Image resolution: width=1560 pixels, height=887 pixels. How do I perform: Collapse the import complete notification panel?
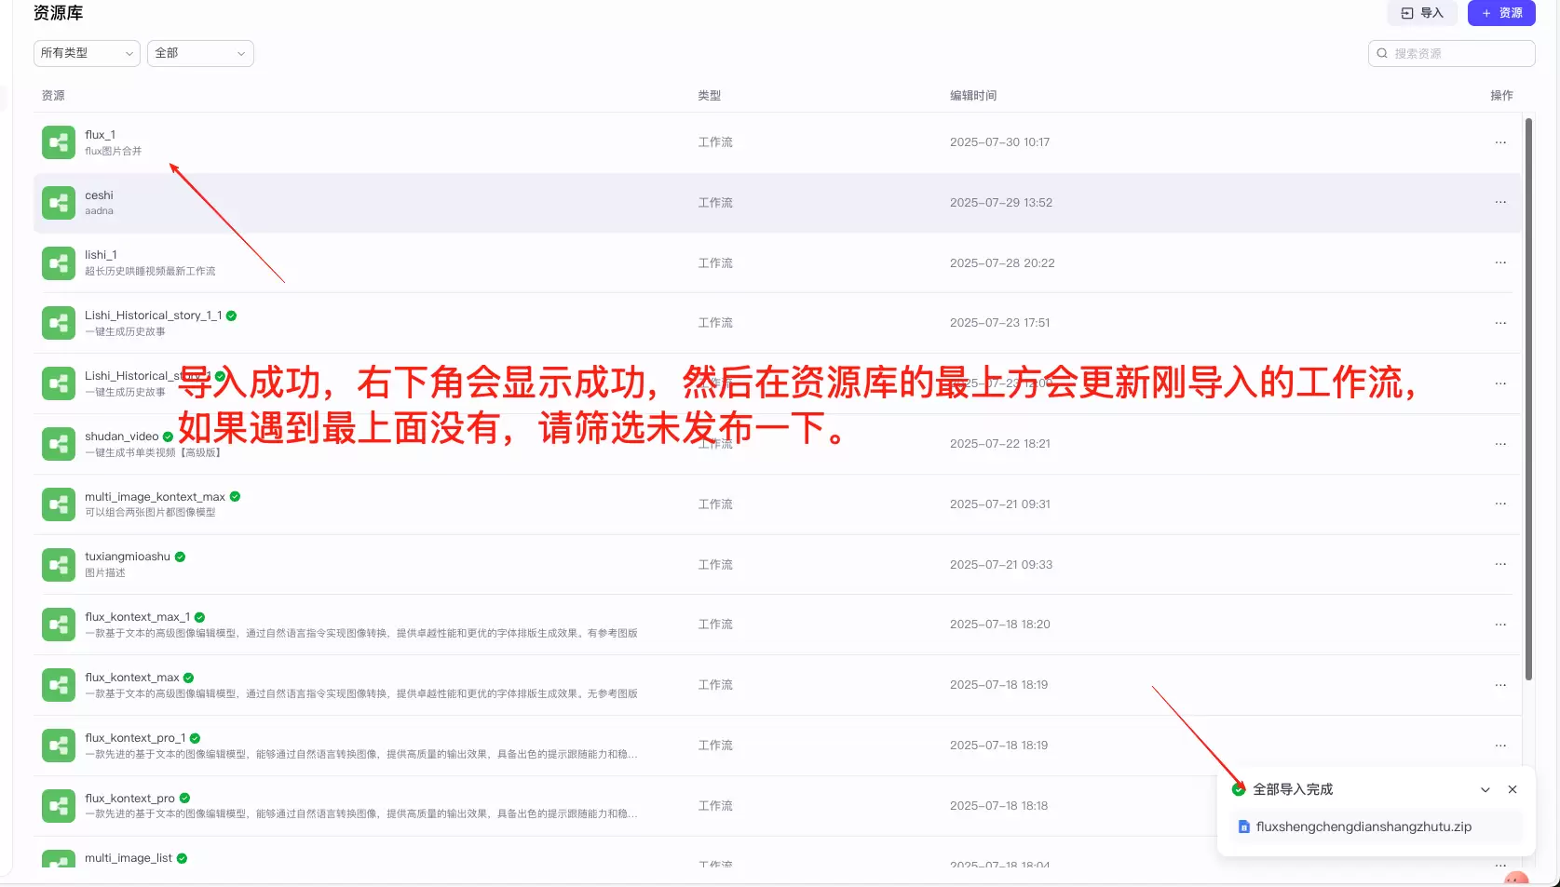(1485, 789)
